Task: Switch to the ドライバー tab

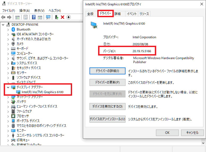Action: [105, 13]
